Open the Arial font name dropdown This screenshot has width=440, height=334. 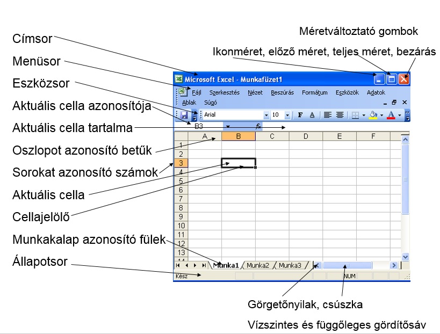click(x=266, y=115)
